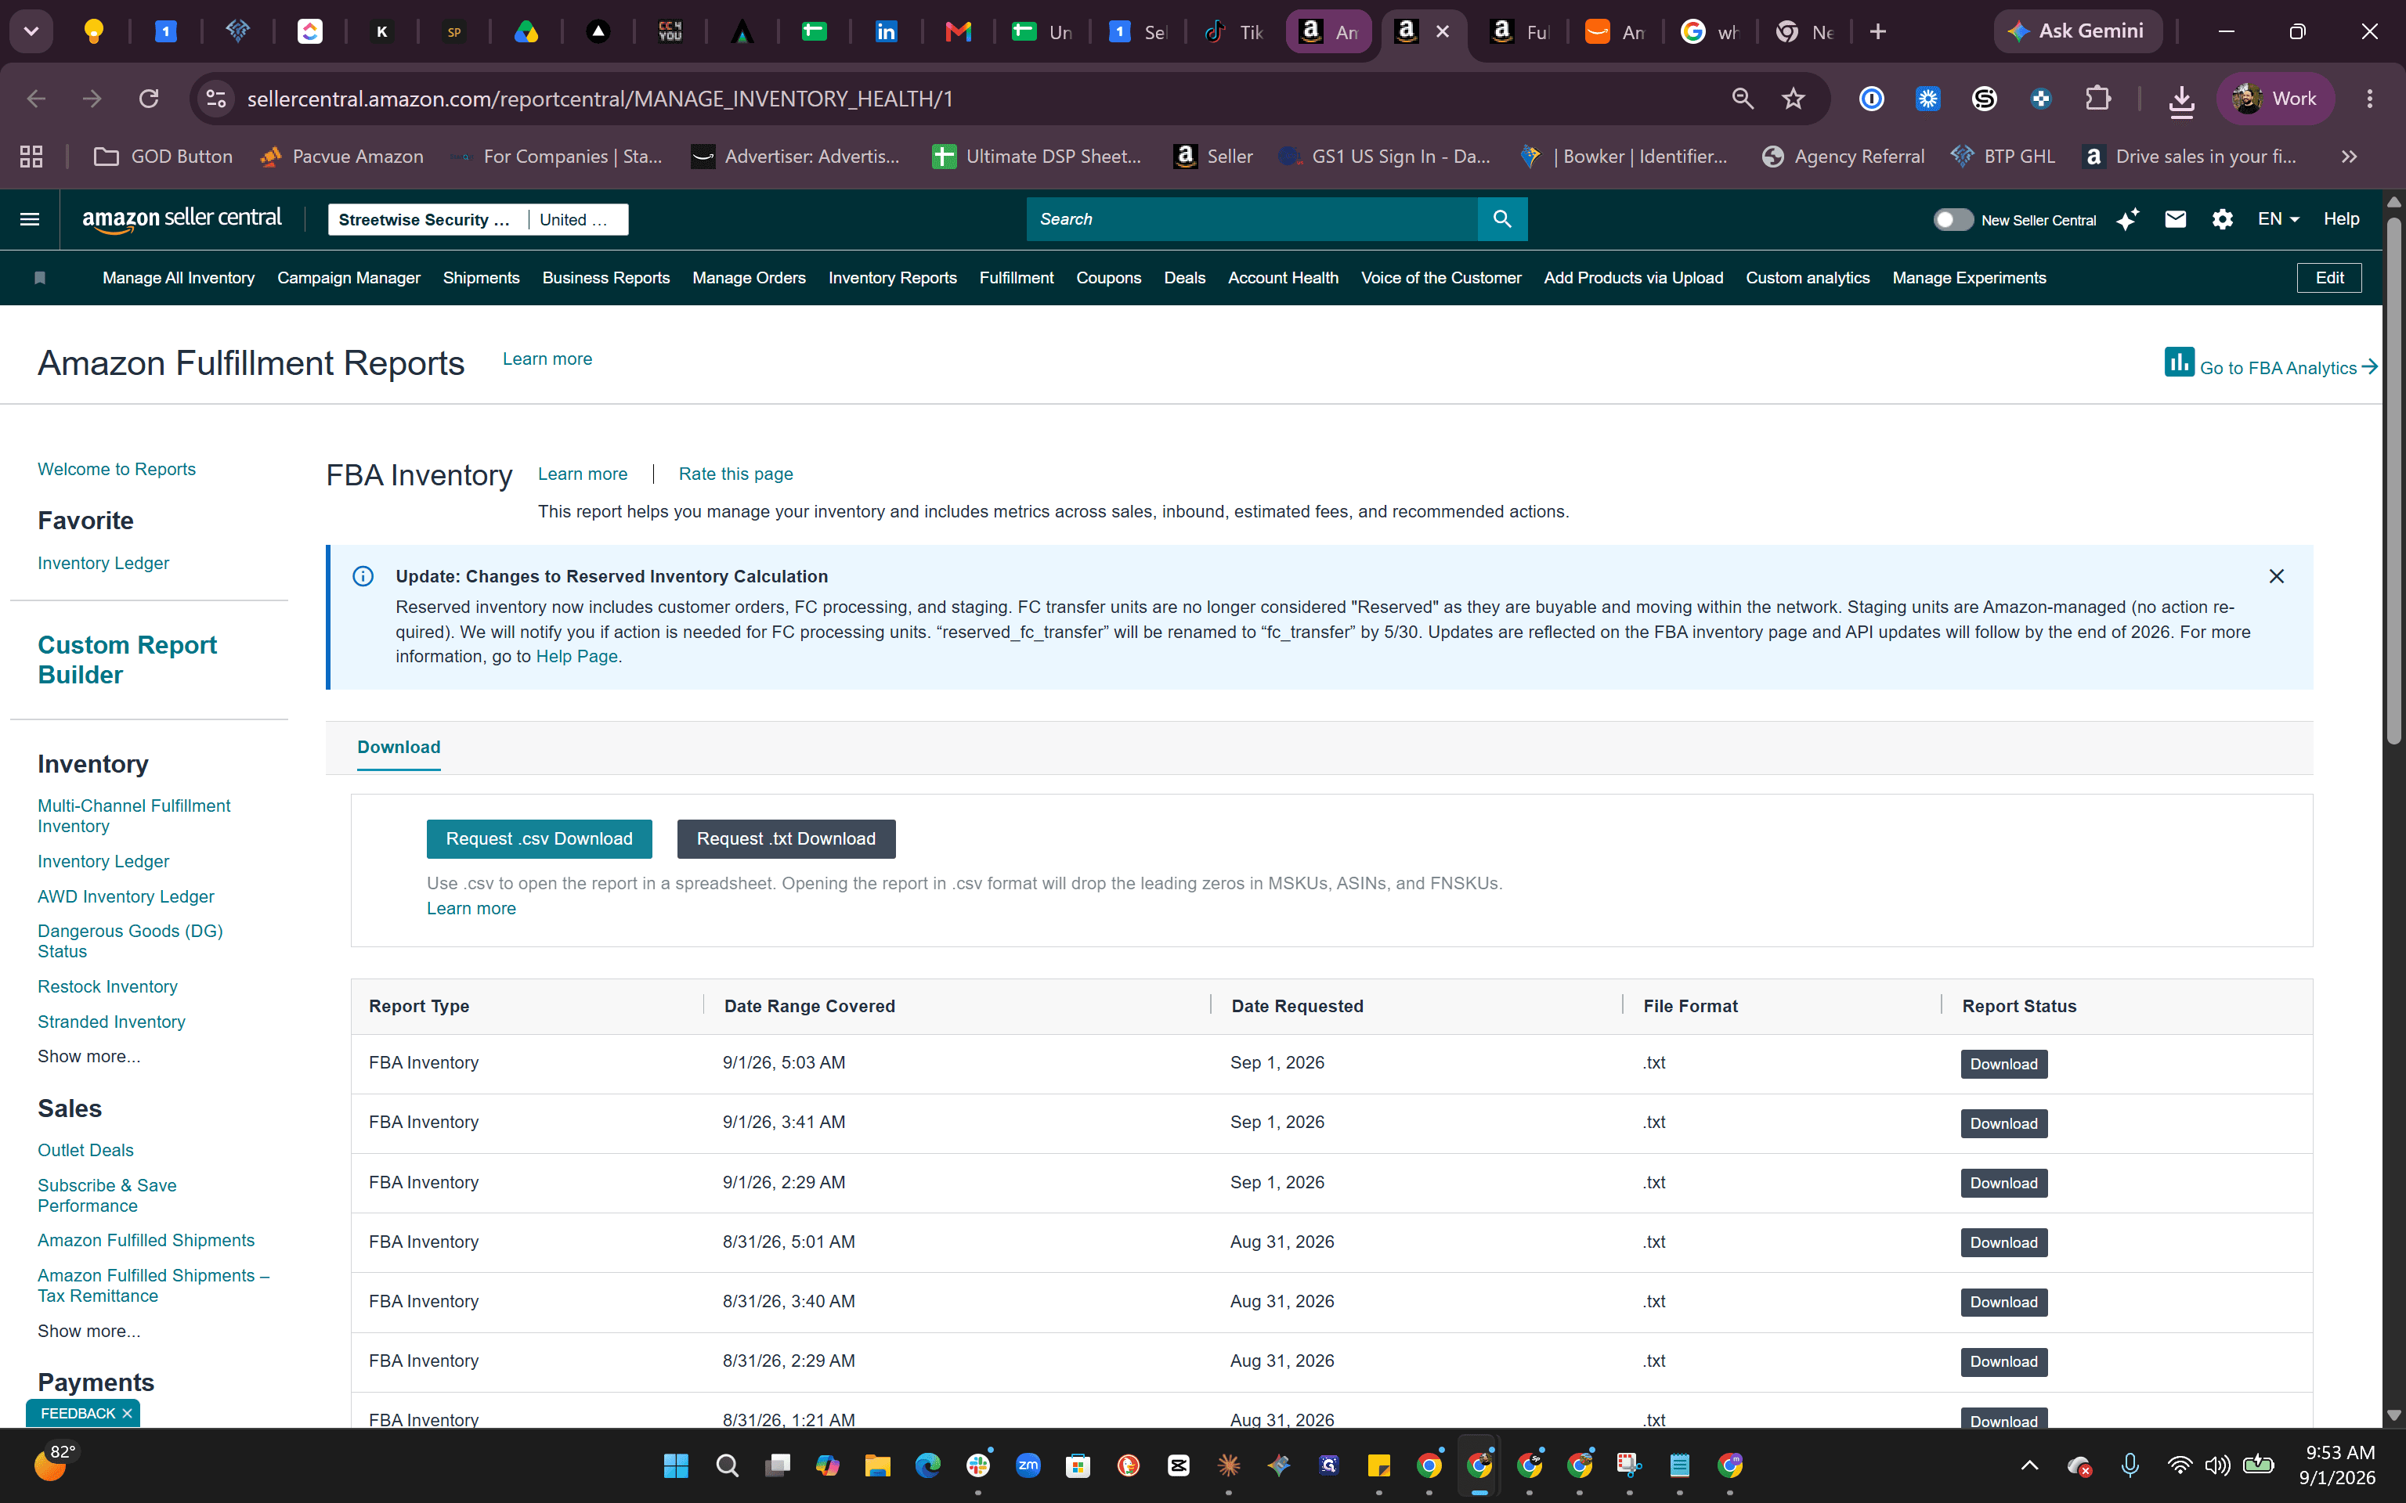The height and width of the screenshot is (1503, 2406).
Task: Switch to the TikTok tab
Action: [x=1234, y=32]
